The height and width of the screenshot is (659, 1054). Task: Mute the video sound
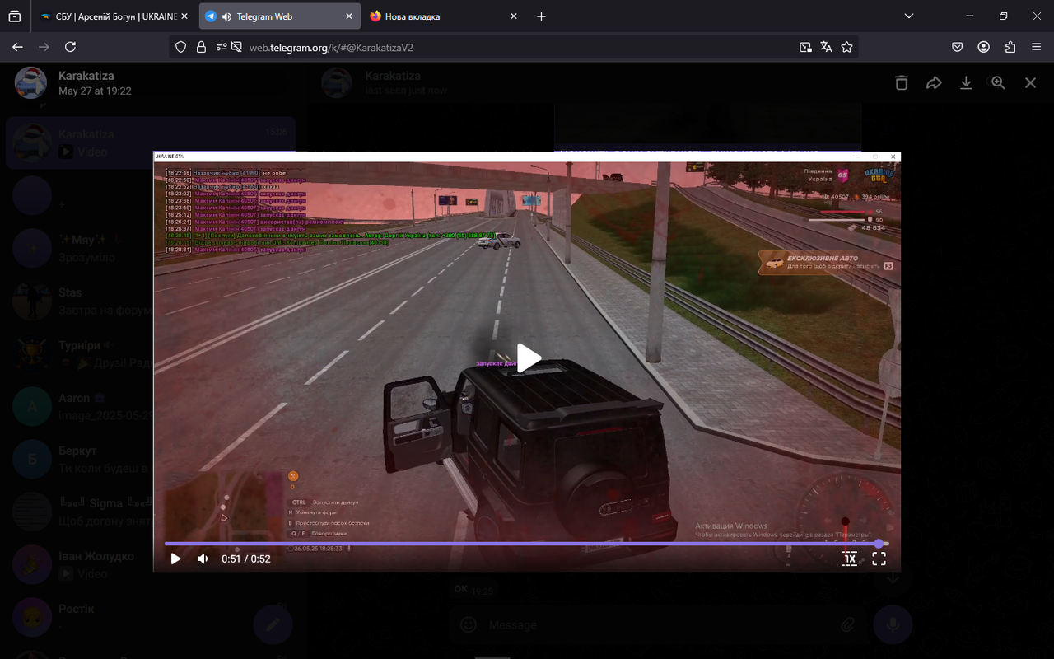coord(203,559)
